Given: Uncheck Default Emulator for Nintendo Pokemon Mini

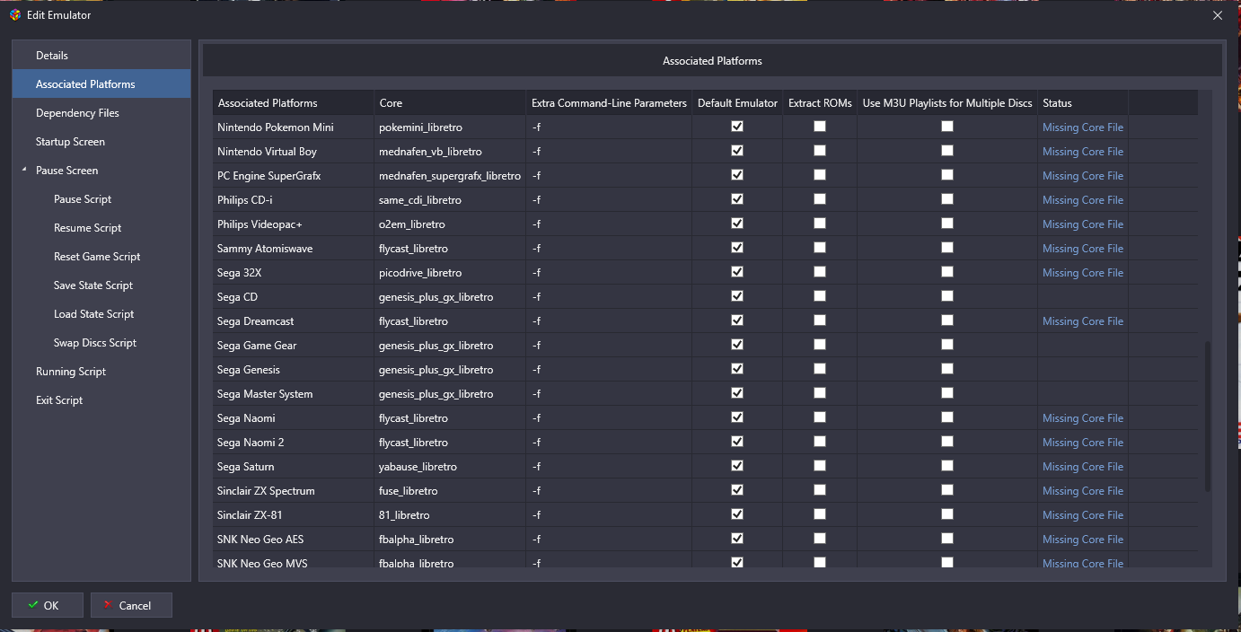Looking at the screenshot, I should 737,127.
